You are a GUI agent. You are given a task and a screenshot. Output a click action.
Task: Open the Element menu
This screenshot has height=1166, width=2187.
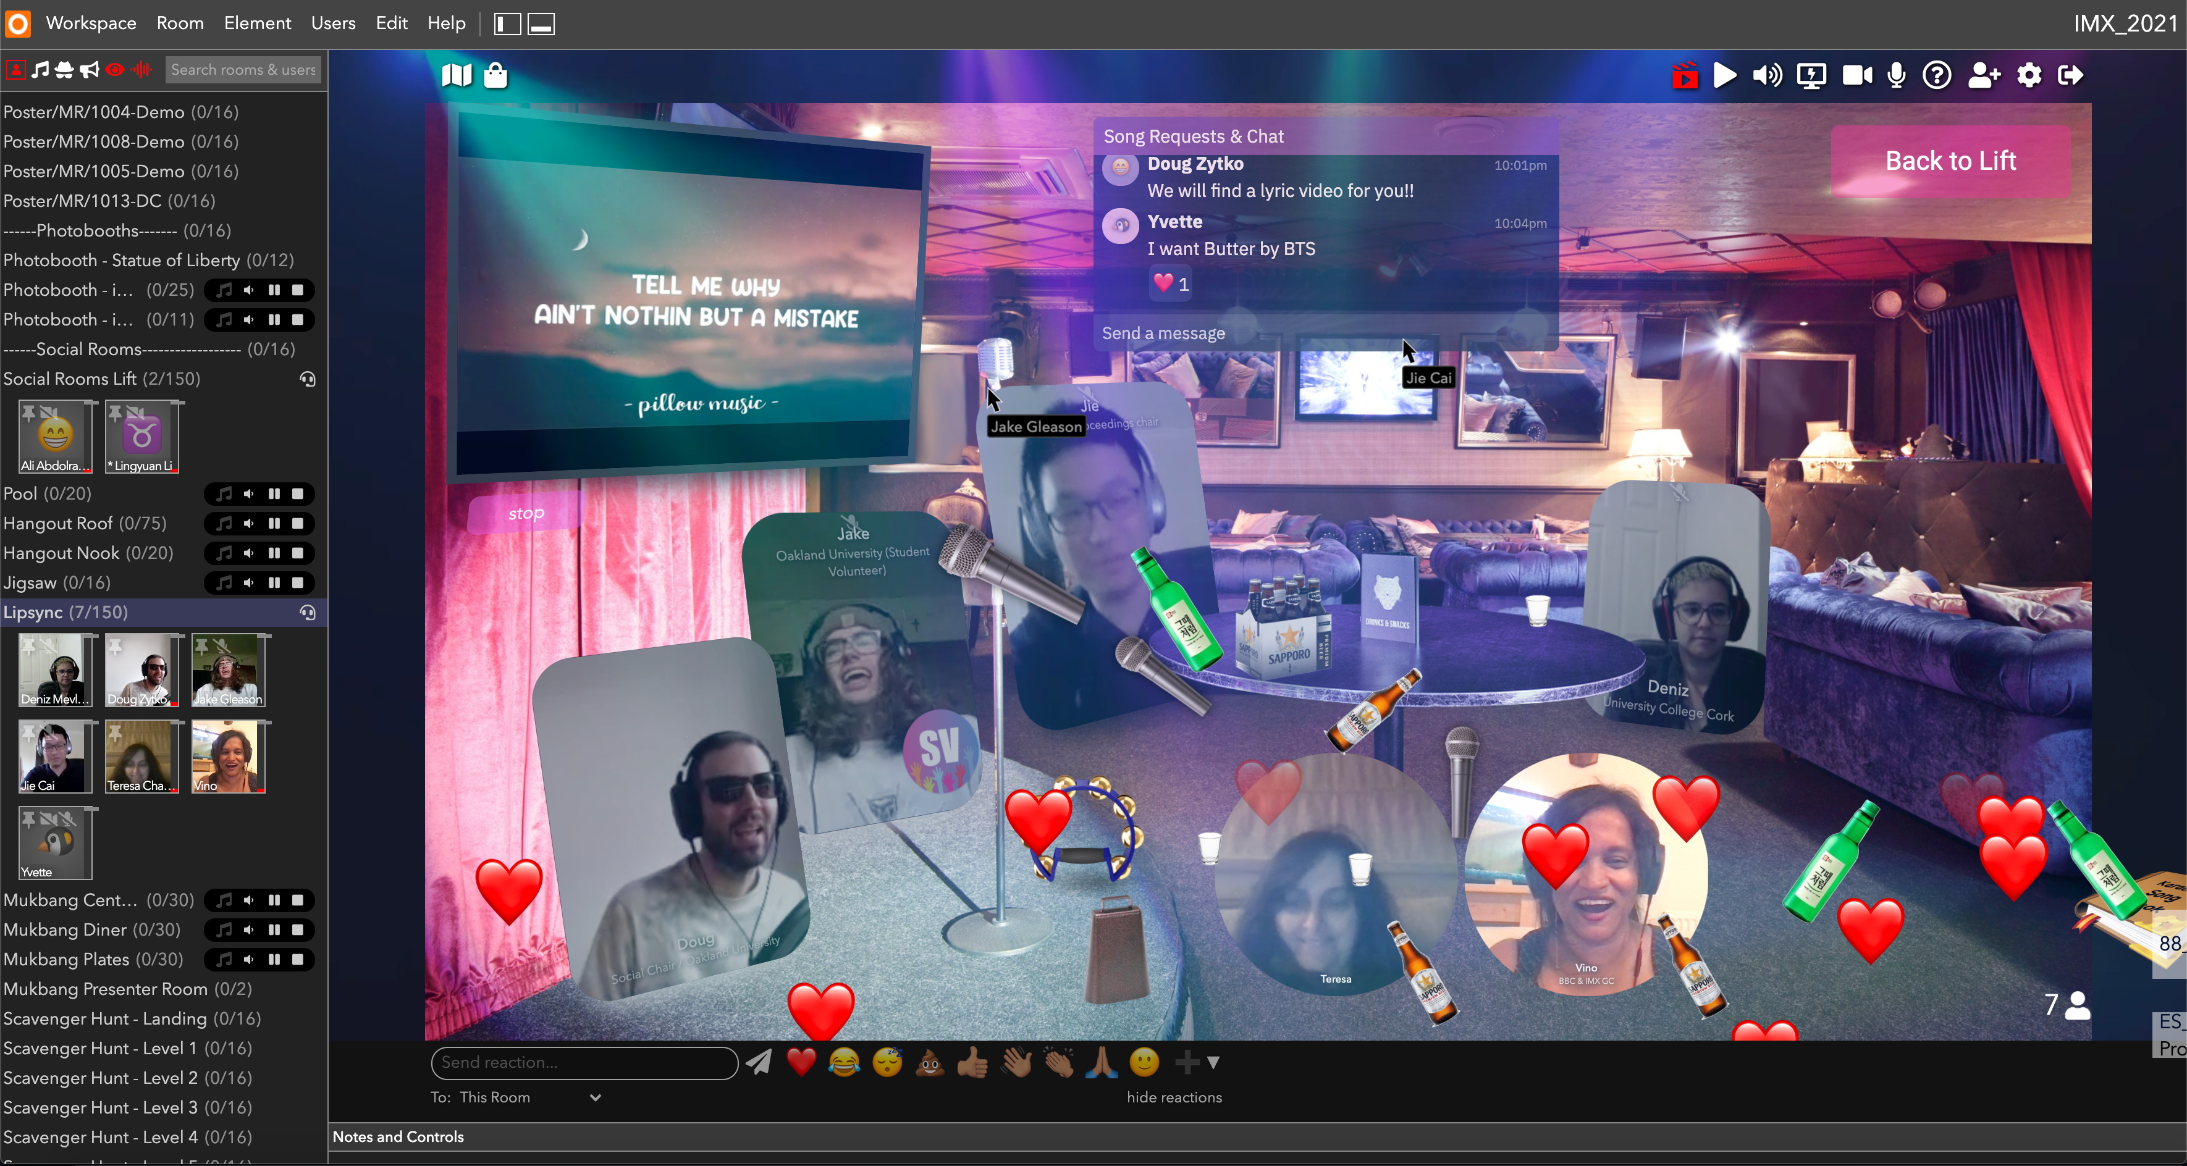(257, 23)
